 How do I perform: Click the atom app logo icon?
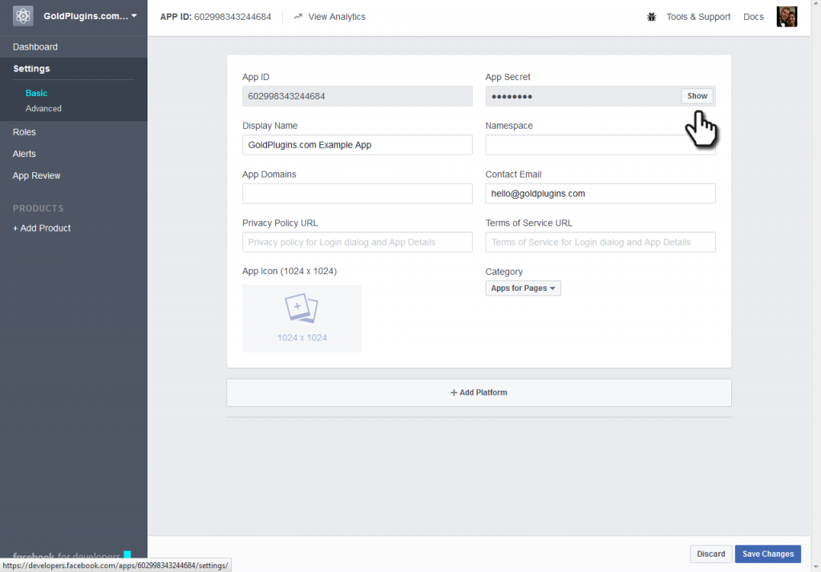pyautogui.click(x=22, y=16)
